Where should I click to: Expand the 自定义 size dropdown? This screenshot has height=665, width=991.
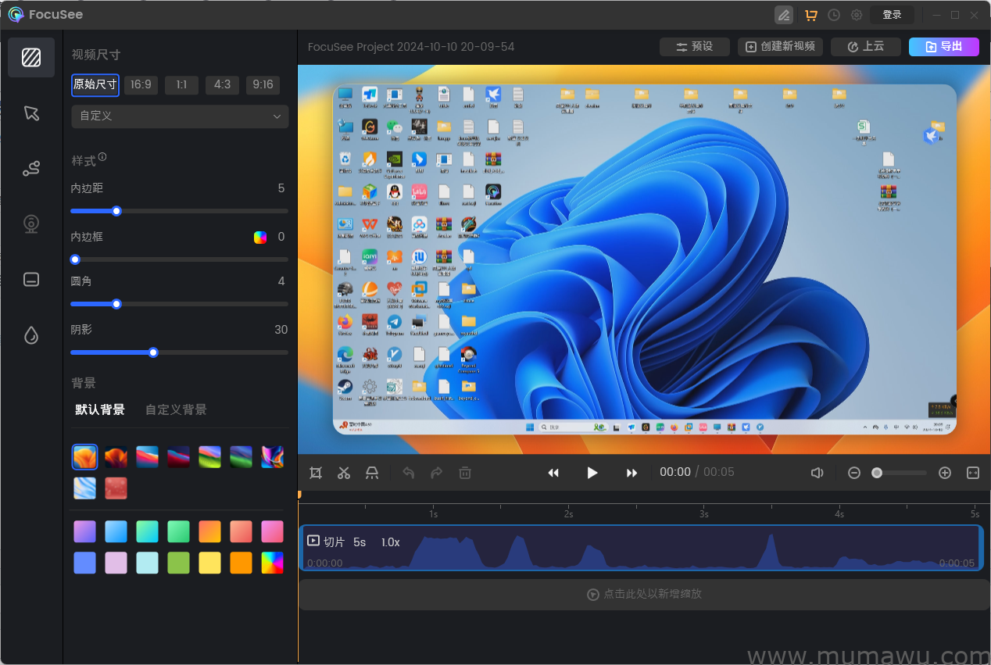point(180,116)
